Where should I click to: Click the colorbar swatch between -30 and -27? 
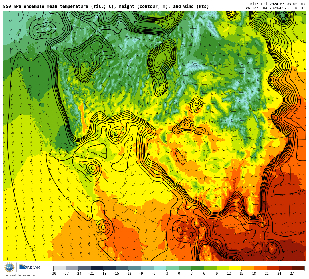[x=60, y=268]
